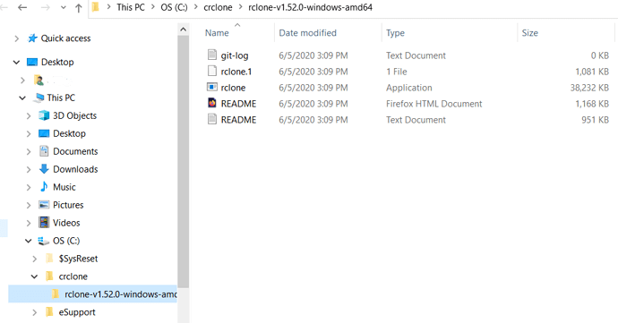Select the README Firefox HTML icon

[212, 103]
